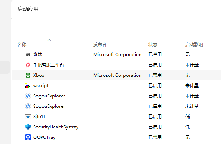Click the wscript colored cube icon
The height and width of the screenshot is (144, 221).
coord(28,86)
